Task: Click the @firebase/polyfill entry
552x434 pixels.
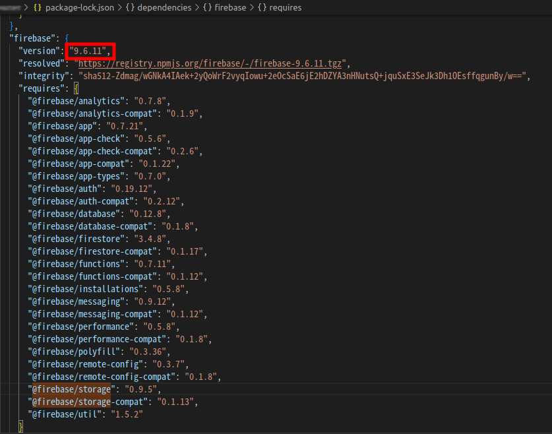Action: tap(99, 352)
